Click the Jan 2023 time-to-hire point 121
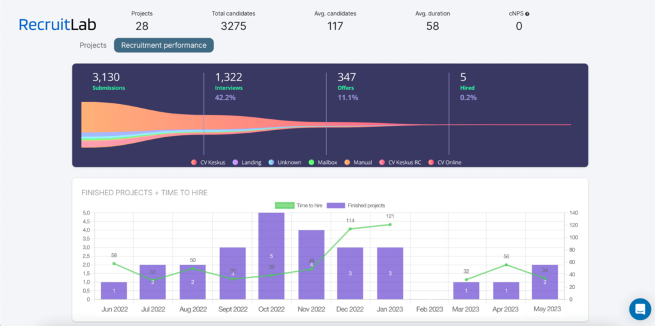Image resolution: width=655 pixels, height=326 pixels. [x=390, y=225]
